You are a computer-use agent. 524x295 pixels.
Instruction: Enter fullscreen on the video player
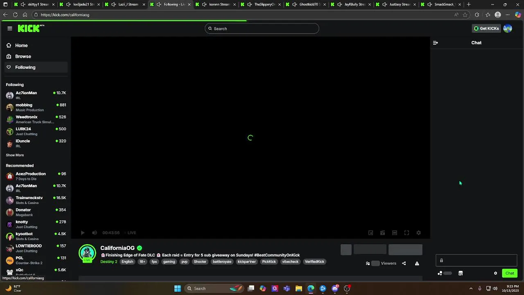click(x=407, y=233)
